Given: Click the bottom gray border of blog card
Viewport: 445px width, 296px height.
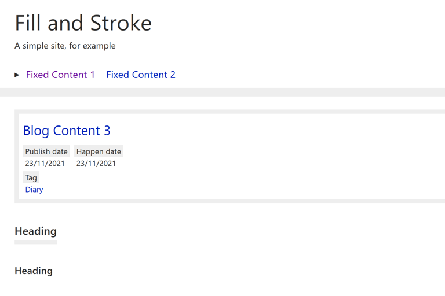Looking at the screenshot, I should [x=232, y=201].
